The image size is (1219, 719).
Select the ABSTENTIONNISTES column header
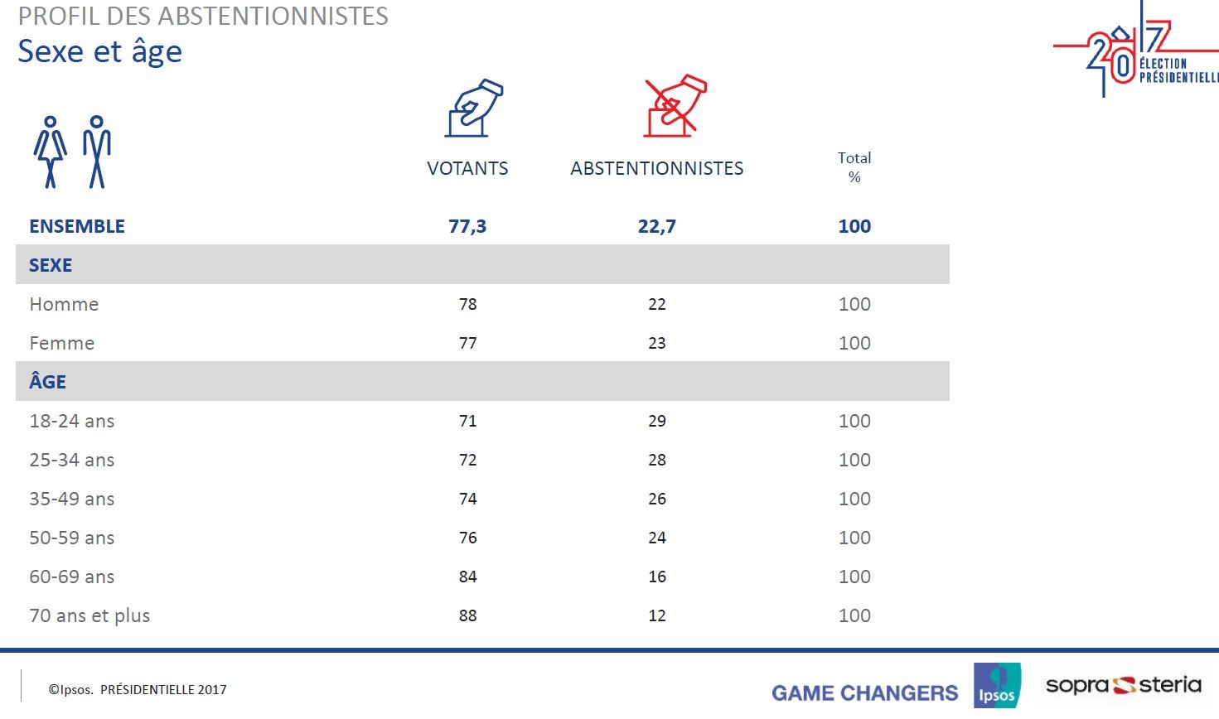pyautogui.click(x=657, y=168)
